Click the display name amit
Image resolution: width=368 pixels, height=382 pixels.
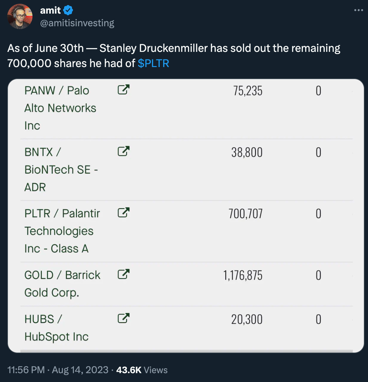click(50, 10)
